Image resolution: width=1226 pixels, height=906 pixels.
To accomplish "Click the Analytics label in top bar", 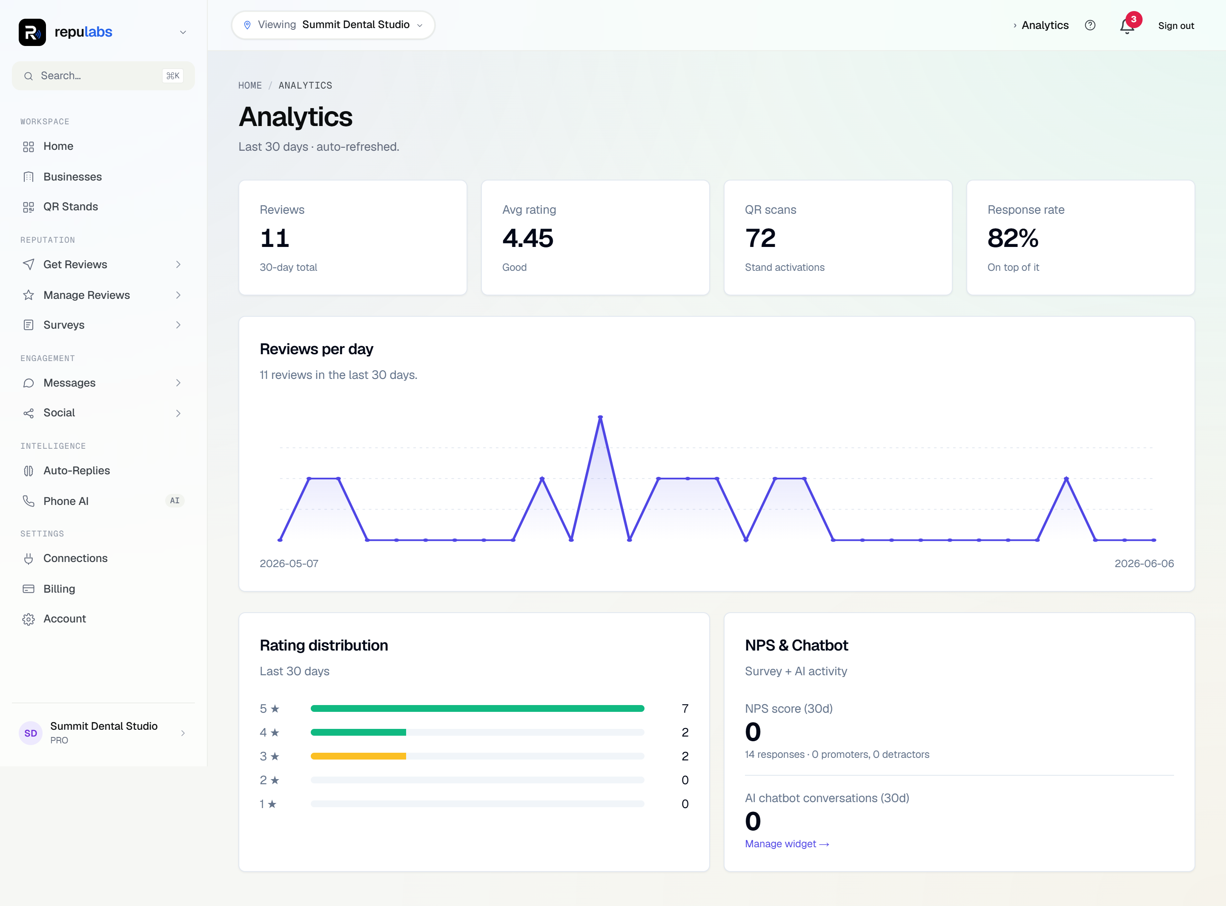I will pyautogui.click(x=1045, y=25).
